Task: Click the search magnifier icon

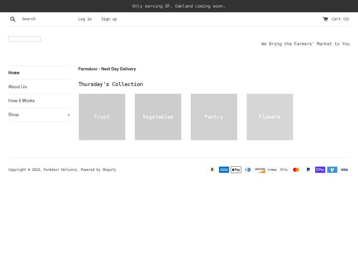Action: tap(13, 19)
